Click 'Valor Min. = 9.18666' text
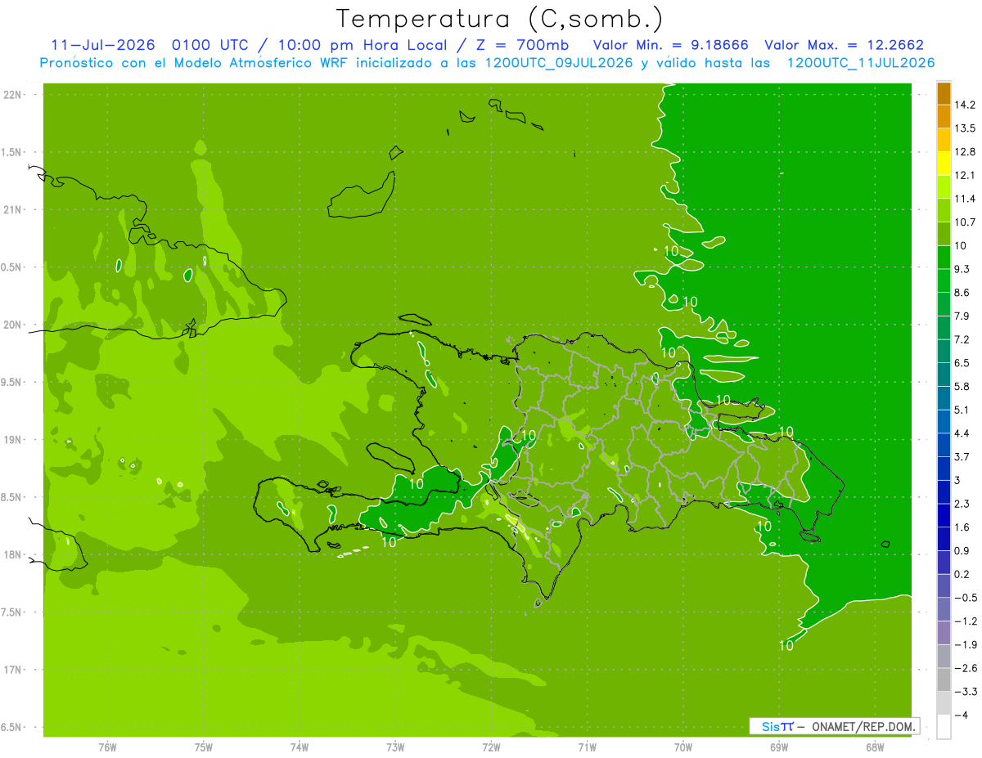The width and height of the screenshot is (982, 758). point(671,45)
